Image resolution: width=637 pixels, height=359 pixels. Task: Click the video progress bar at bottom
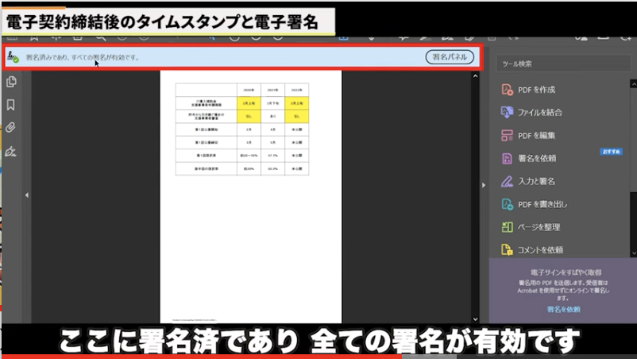pyautogui.click(x=318, y=357)
